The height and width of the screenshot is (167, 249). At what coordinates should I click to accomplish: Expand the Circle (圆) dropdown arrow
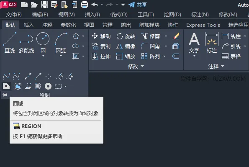43,56
